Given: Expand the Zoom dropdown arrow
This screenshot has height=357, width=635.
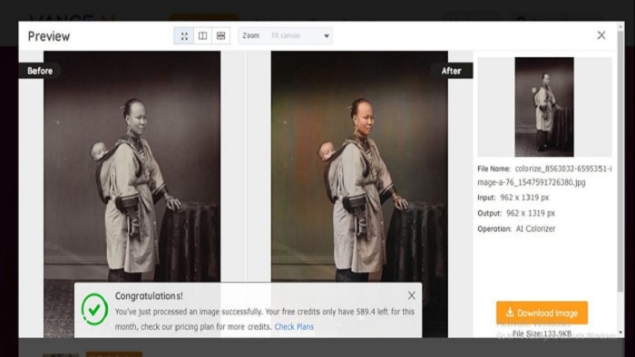Looking at the screenshot, I should [x=327, y=36].
